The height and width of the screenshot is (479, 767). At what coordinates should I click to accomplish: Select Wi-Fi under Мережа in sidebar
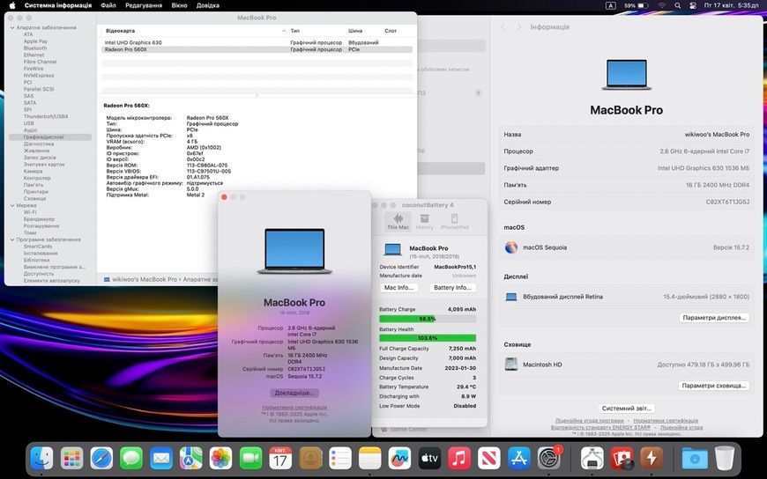click(30, 212)
